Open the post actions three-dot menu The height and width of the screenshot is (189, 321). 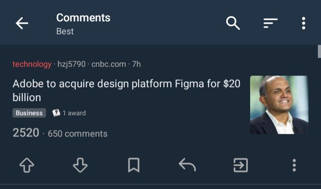pyautogui.click(x=294, y=165)
